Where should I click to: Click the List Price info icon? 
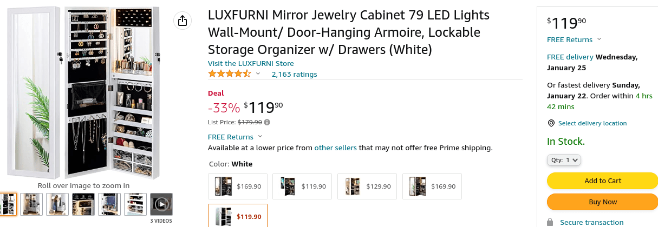point(267,122)
